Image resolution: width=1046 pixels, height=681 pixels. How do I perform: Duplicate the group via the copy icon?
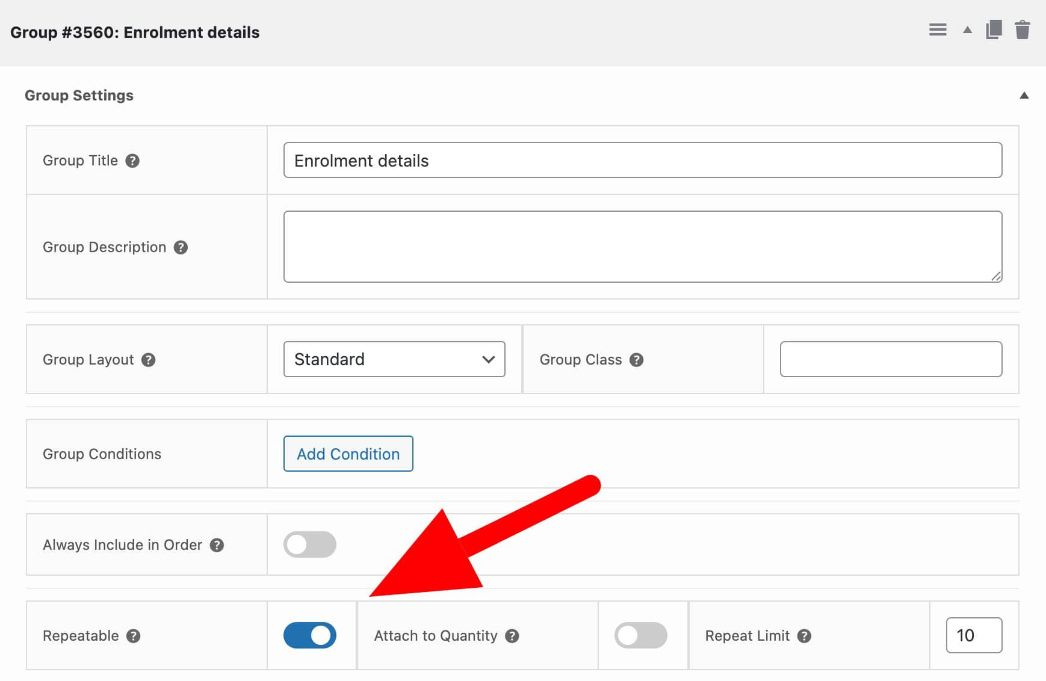994,29
